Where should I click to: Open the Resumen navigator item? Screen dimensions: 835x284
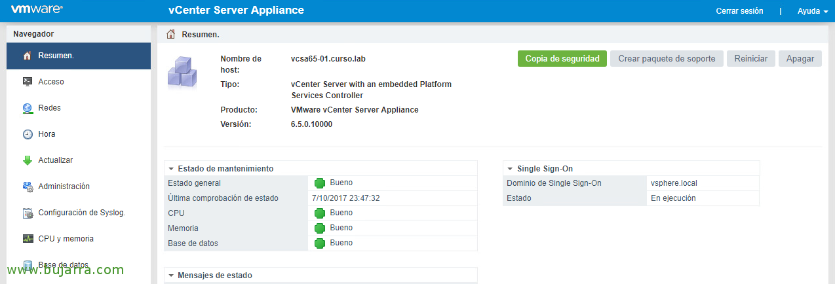click(x=79, y=56)
